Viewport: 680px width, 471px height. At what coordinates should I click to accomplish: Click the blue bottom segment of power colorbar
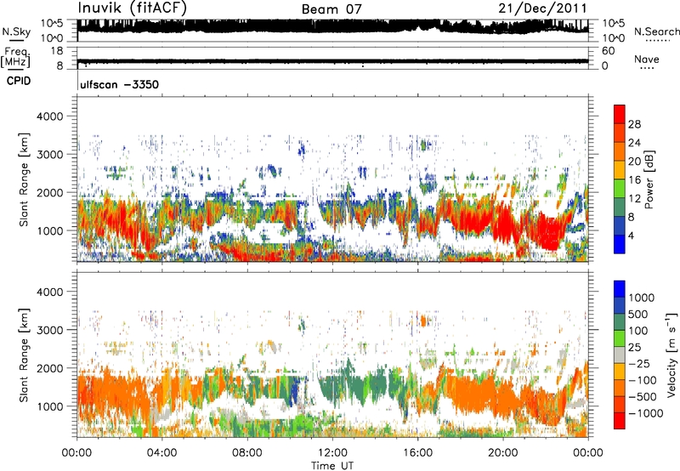620,244
